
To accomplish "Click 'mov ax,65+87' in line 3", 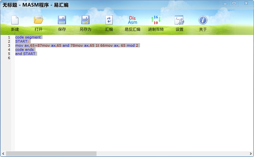I will tap(29, 45).
